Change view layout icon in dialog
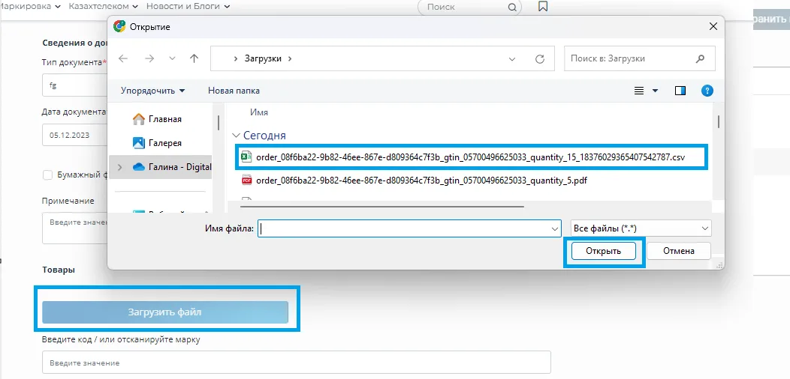The height and width of the screenshot is (379, 790). pos(639,91)
